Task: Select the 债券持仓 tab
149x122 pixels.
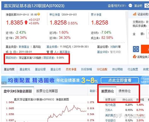Action: click(124, 91)
